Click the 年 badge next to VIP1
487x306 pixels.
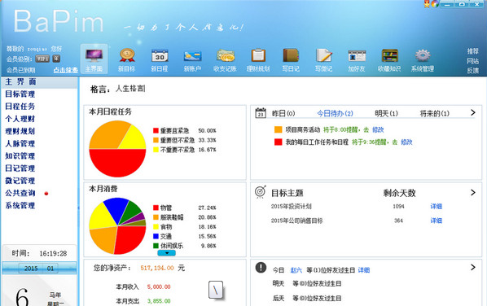point(56,59)
